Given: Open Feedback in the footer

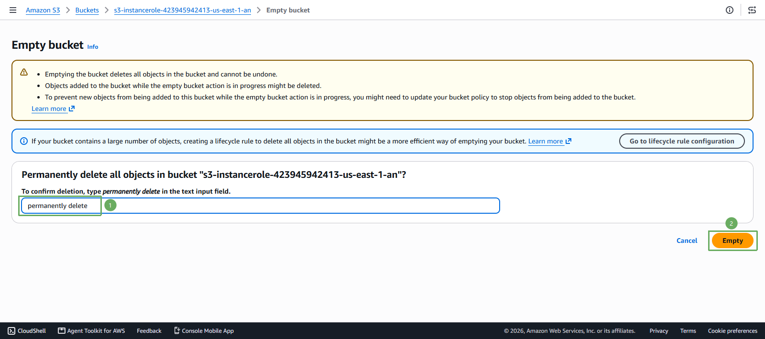Looking at the screenshot, I should tap(149, 331).
